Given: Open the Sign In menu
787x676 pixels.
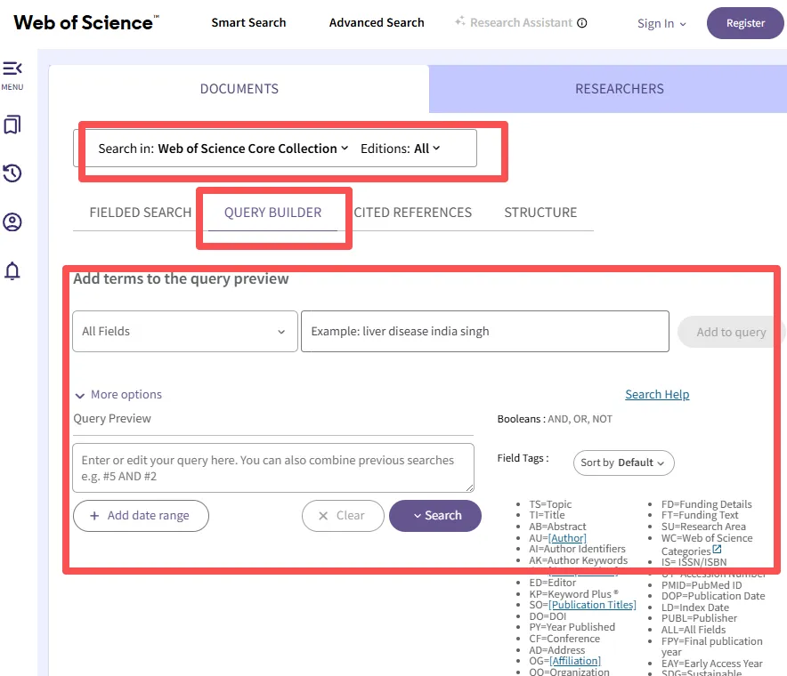Looking at the screenshot, I should 661,24.
